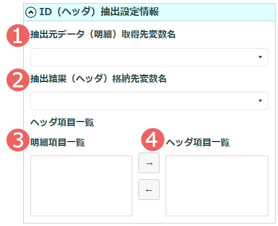Move selected item back with ← button

[149, 190]
